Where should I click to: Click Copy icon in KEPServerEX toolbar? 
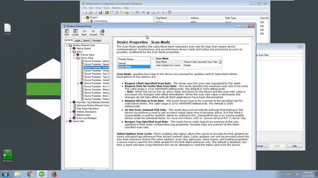[154, 12]
